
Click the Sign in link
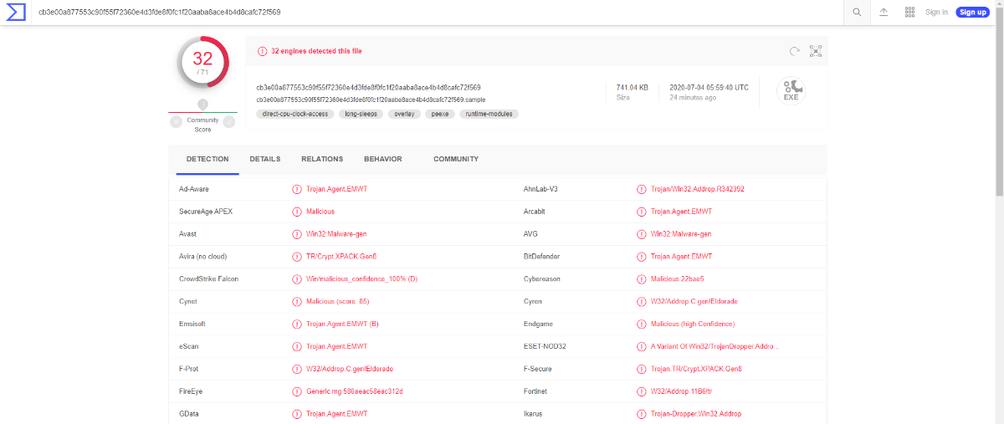tap(936, 12)
